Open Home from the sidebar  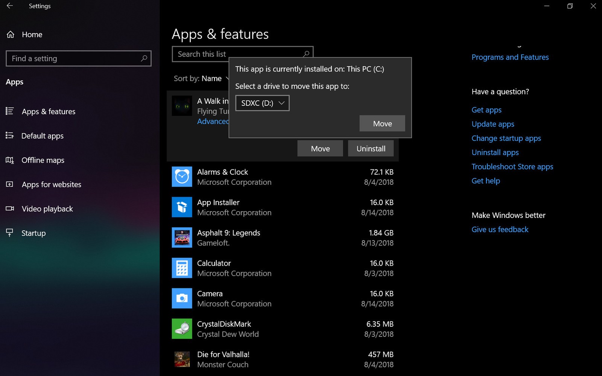pos(32,35)
